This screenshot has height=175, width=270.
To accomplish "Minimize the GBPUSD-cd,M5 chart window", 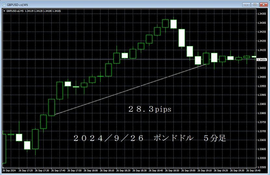I will 246,5.
